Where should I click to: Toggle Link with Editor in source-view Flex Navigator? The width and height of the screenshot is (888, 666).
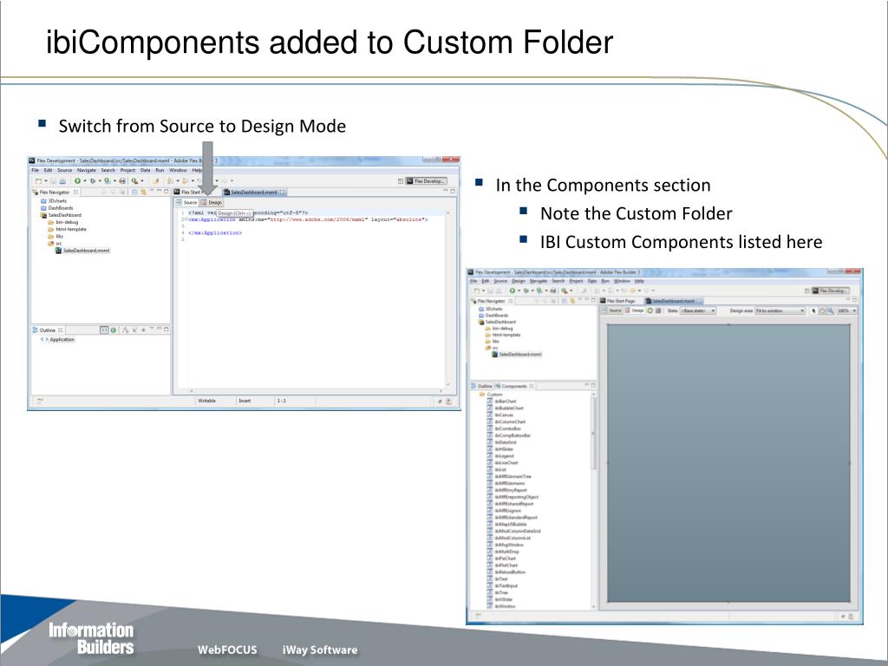tap(143, 192)
